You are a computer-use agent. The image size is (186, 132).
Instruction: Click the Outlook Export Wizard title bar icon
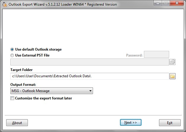tap(4, 4)
